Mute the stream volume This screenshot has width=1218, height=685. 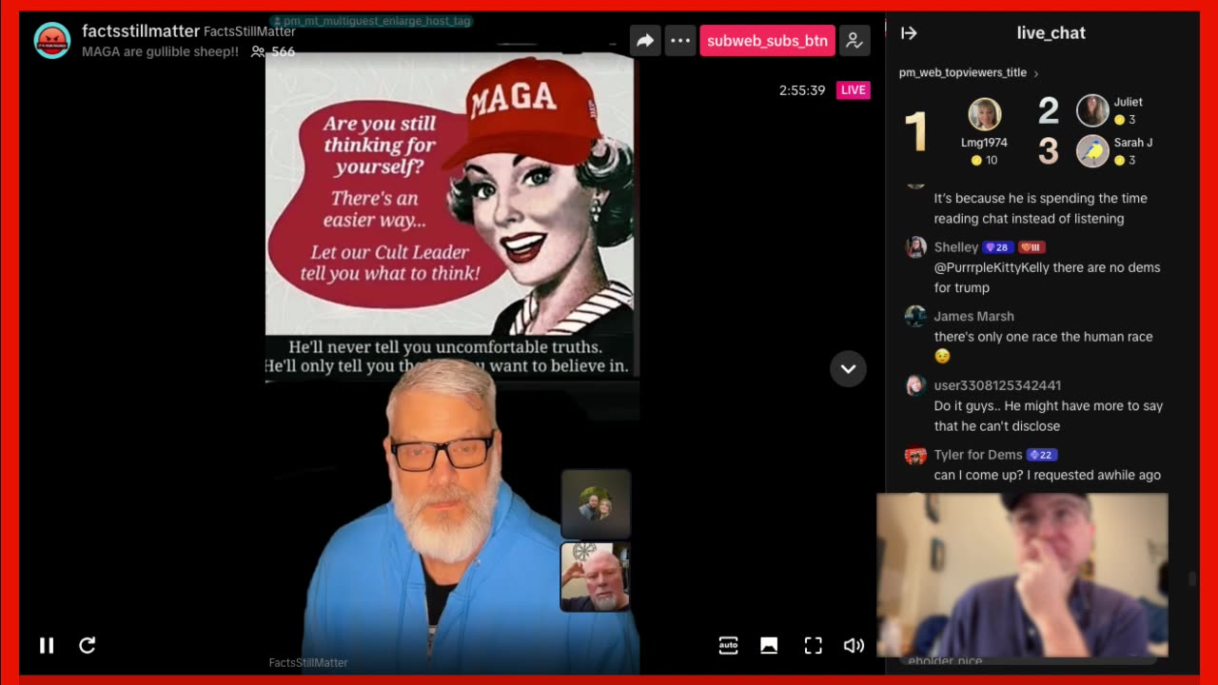(854, 646)
